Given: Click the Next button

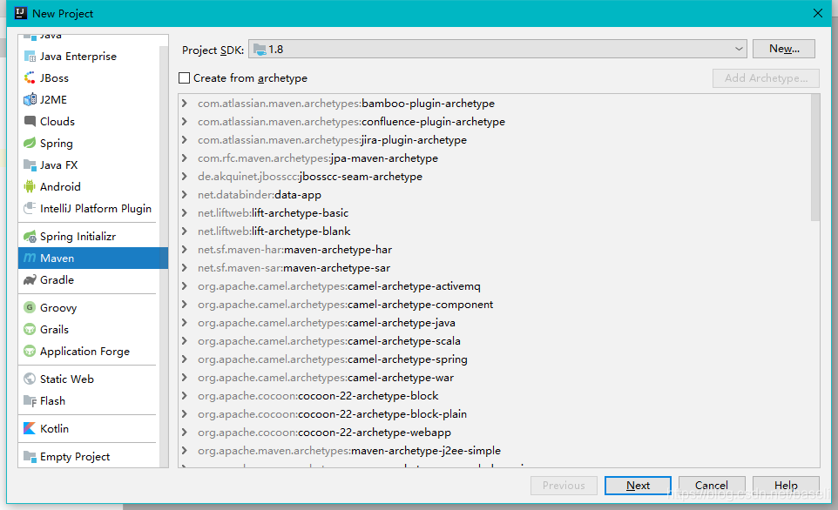Looking at the screenshot, I should click(638, 486).
